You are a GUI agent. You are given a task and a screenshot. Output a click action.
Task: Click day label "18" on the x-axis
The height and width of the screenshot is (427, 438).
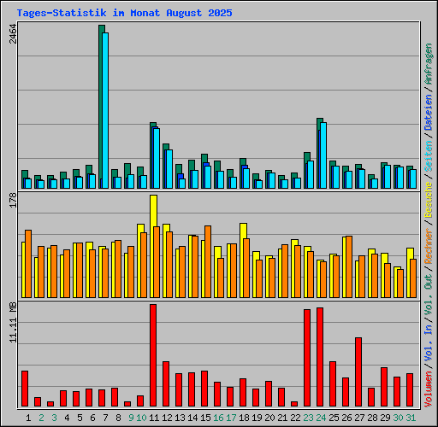(244, 418)
